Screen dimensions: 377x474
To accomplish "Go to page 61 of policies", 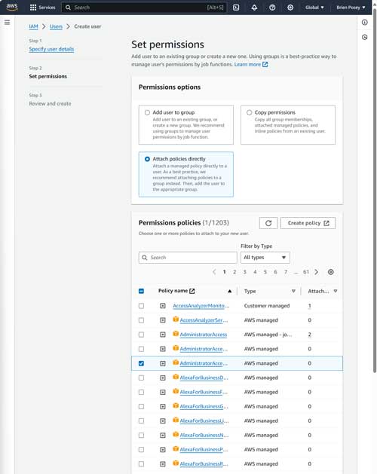I will [306, 272].
